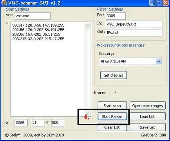The width and height of the screenshot is (170, 141).
Task: Open the Country dropdown showing AFGHANISTAN
Action: tap(131, 61)
